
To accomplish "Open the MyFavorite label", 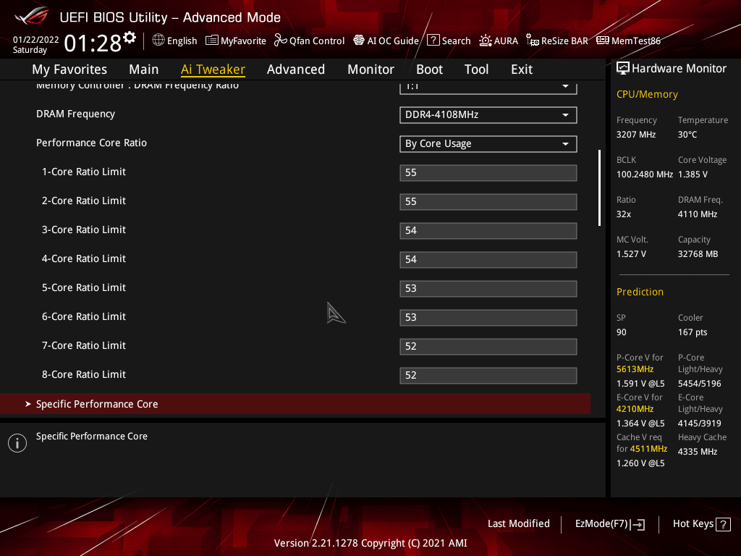I will [x=243, y=41].
